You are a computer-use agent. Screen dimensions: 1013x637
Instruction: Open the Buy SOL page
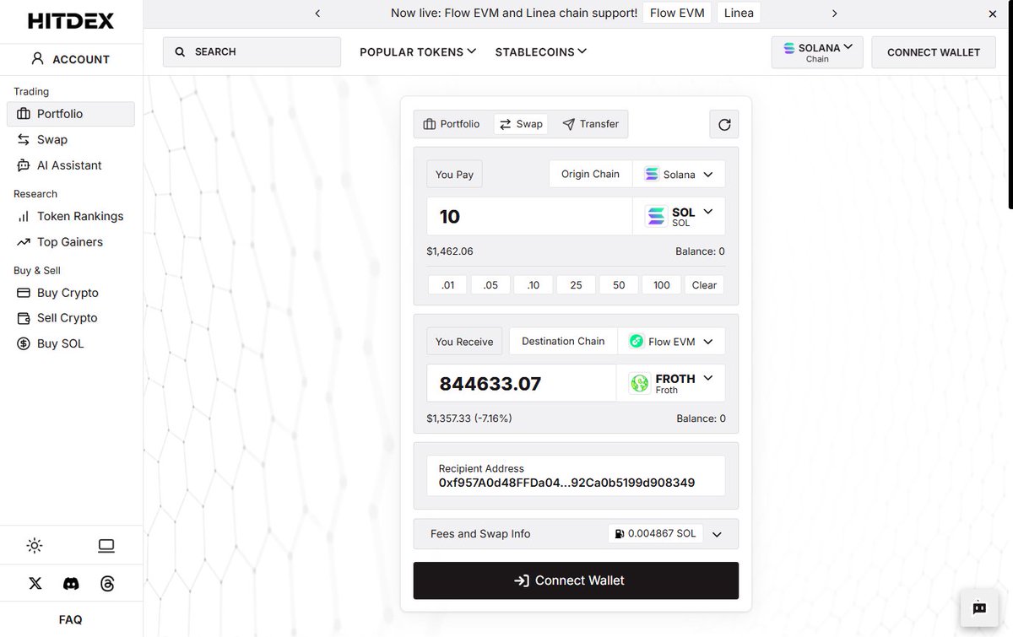[60, 343]
